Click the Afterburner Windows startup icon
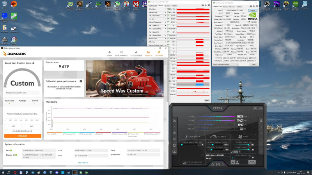The width and height of the screenshot is (312, 175). click(255, 108)
